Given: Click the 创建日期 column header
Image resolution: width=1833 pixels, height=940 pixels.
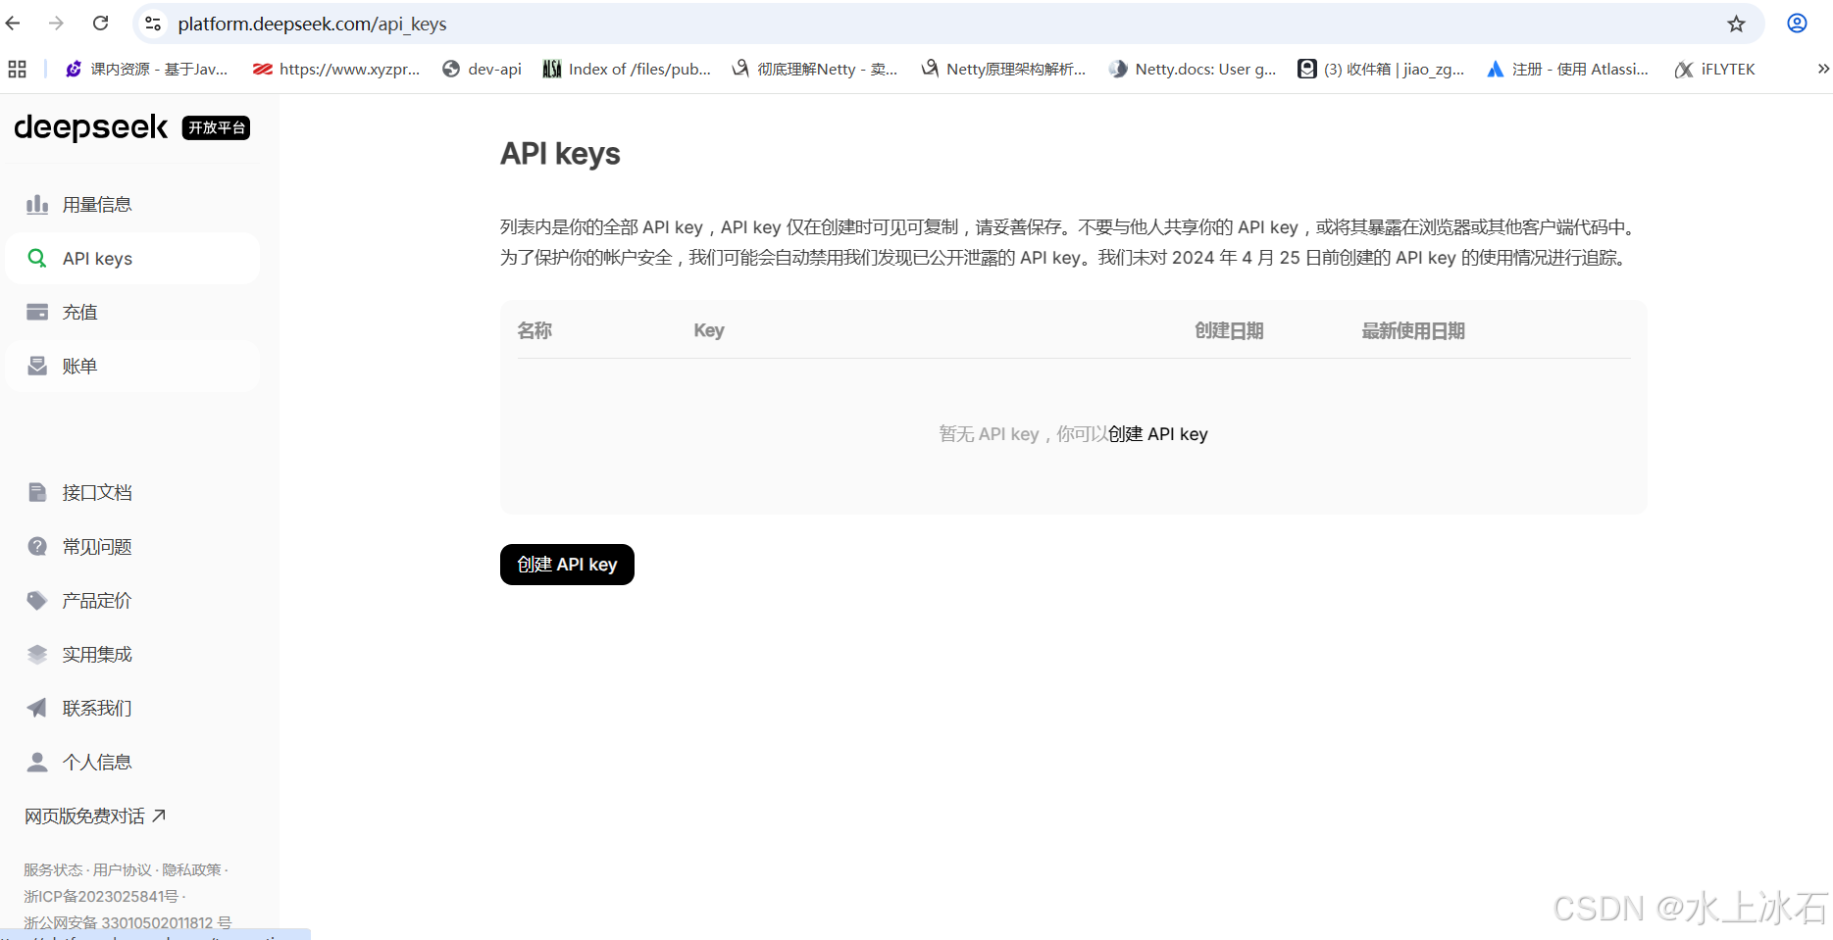Looking at the screenshot, I should pyautogui.click(x=1229, y=330).
